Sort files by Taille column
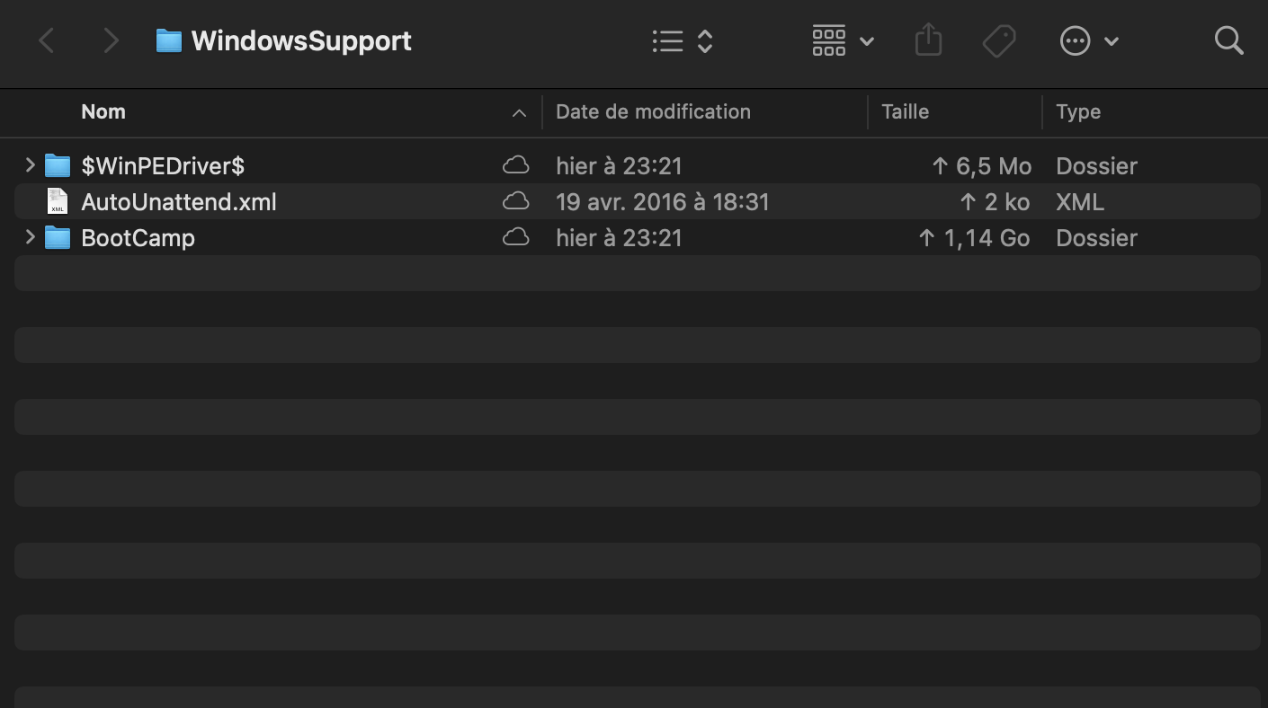Viewport: 1268px width, 708px height. tap(905, 112)
